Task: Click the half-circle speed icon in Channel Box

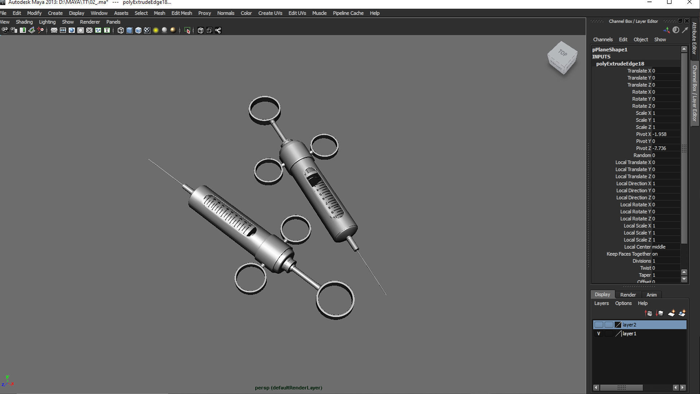Action: (x=676, y=30)
